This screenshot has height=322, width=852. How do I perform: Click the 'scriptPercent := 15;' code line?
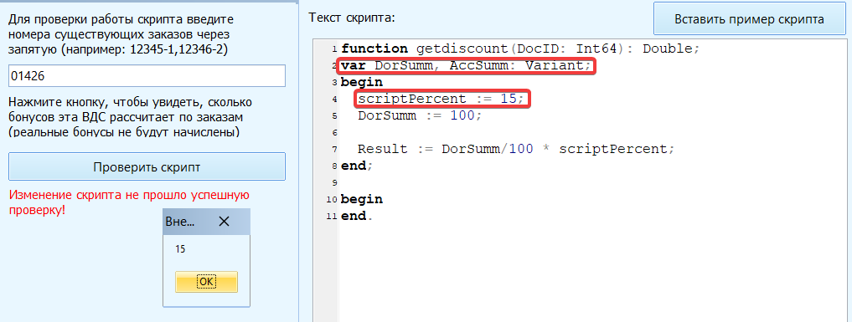coord(441,100)
